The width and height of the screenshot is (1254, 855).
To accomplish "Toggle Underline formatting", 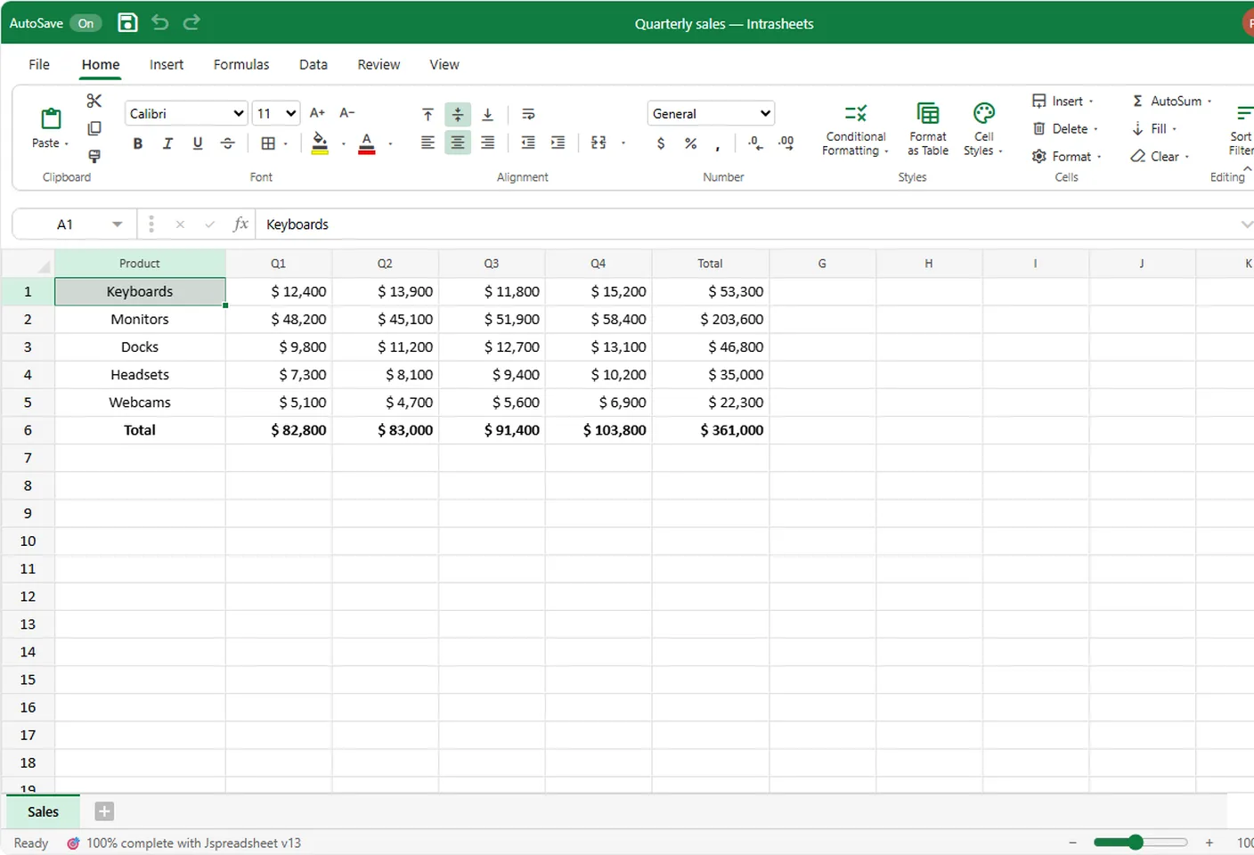I will tap(198, 143).
